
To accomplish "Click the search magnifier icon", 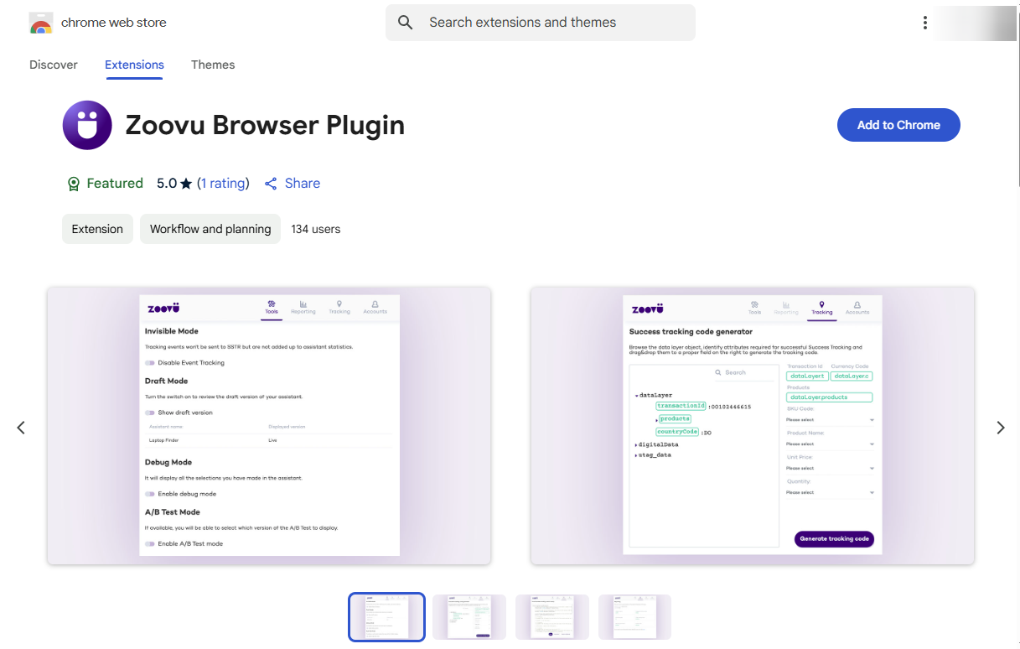I will tap(405, 23).
